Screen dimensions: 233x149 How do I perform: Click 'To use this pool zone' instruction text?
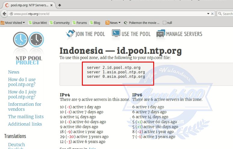pyautogui.click(x=115, y=58)
